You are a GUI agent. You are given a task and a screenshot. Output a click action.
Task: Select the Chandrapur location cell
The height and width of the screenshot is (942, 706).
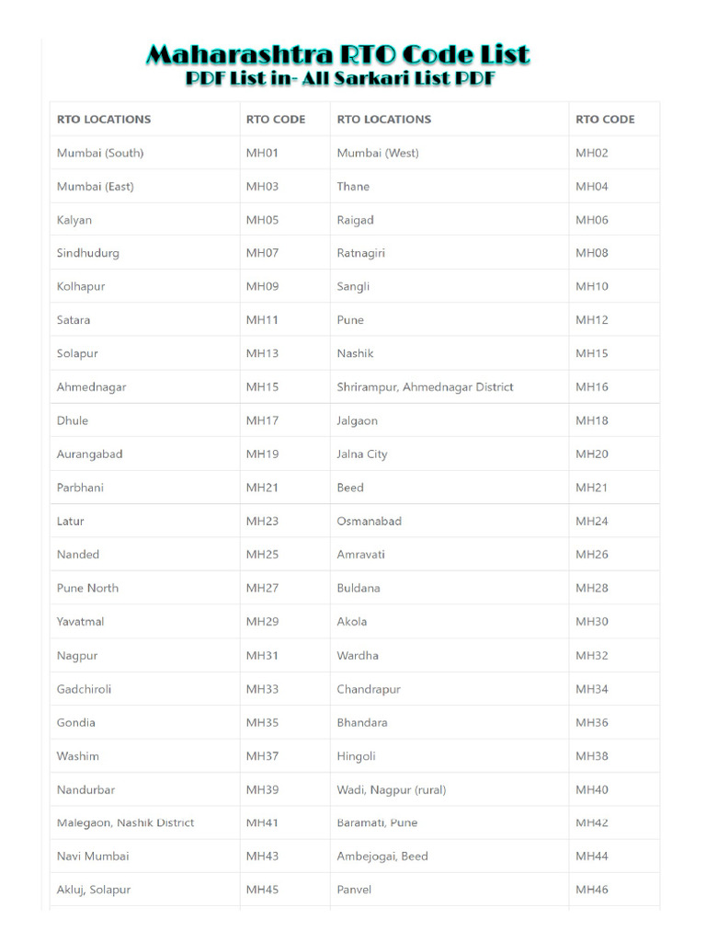click(x=369, y=689)
